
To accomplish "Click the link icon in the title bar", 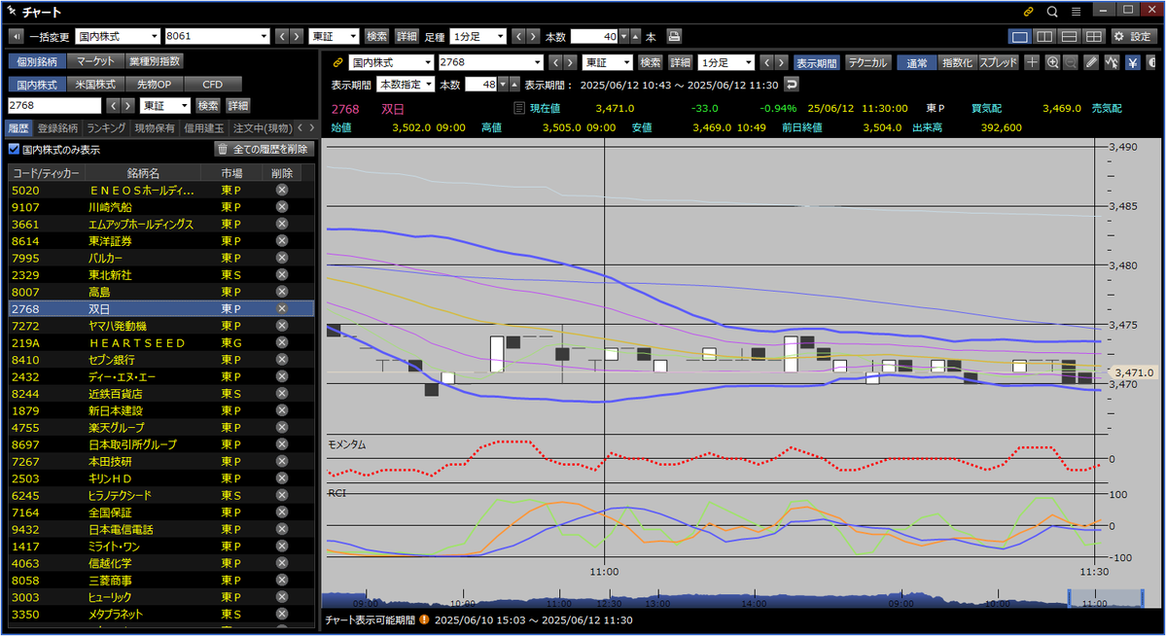I will (x=1029, y=11).
